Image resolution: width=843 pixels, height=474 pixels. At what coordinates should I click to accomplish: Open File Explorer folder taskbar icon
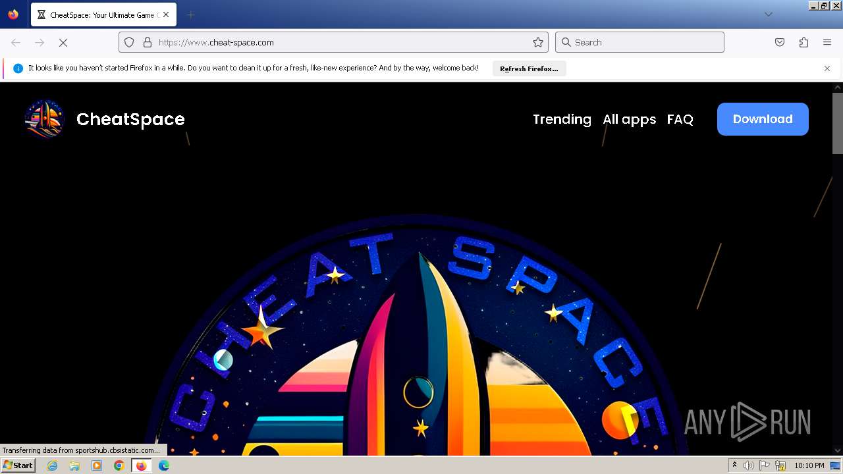[x=74, y=465]
